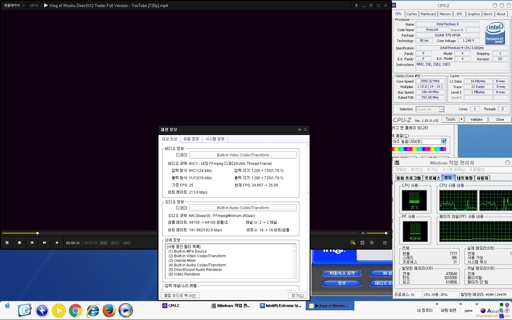Pin the 재생 정보 dialog
The height and width of the screenshot is (320, 512).
pos(299,130)
